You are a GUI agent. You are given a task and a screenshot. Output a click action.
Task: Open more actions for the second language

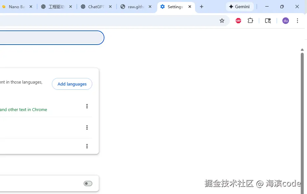click(x=87, y=127)
